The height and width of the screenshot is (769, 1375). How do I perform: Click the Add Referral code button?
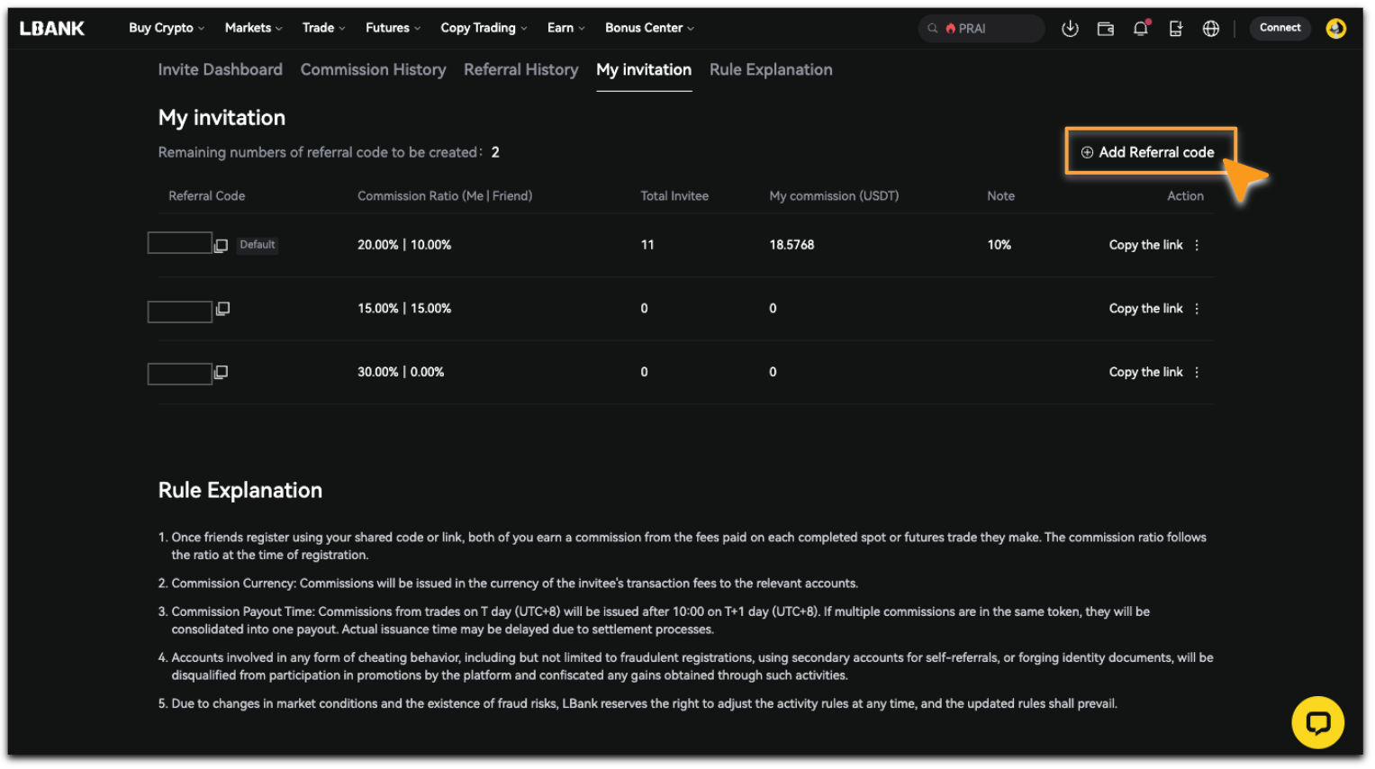click(x=1149, y=152)
